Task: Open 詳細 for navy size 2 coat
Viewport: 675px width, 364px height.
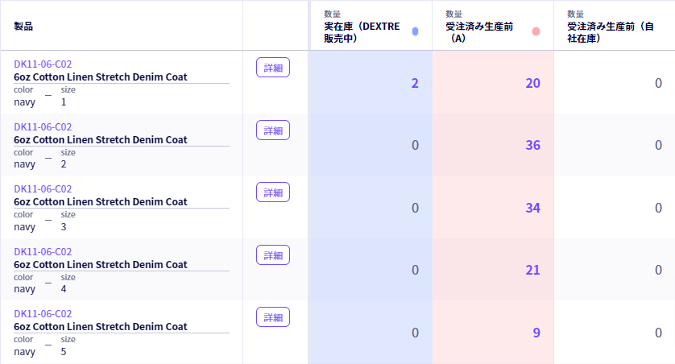Action: pos(273,130)
